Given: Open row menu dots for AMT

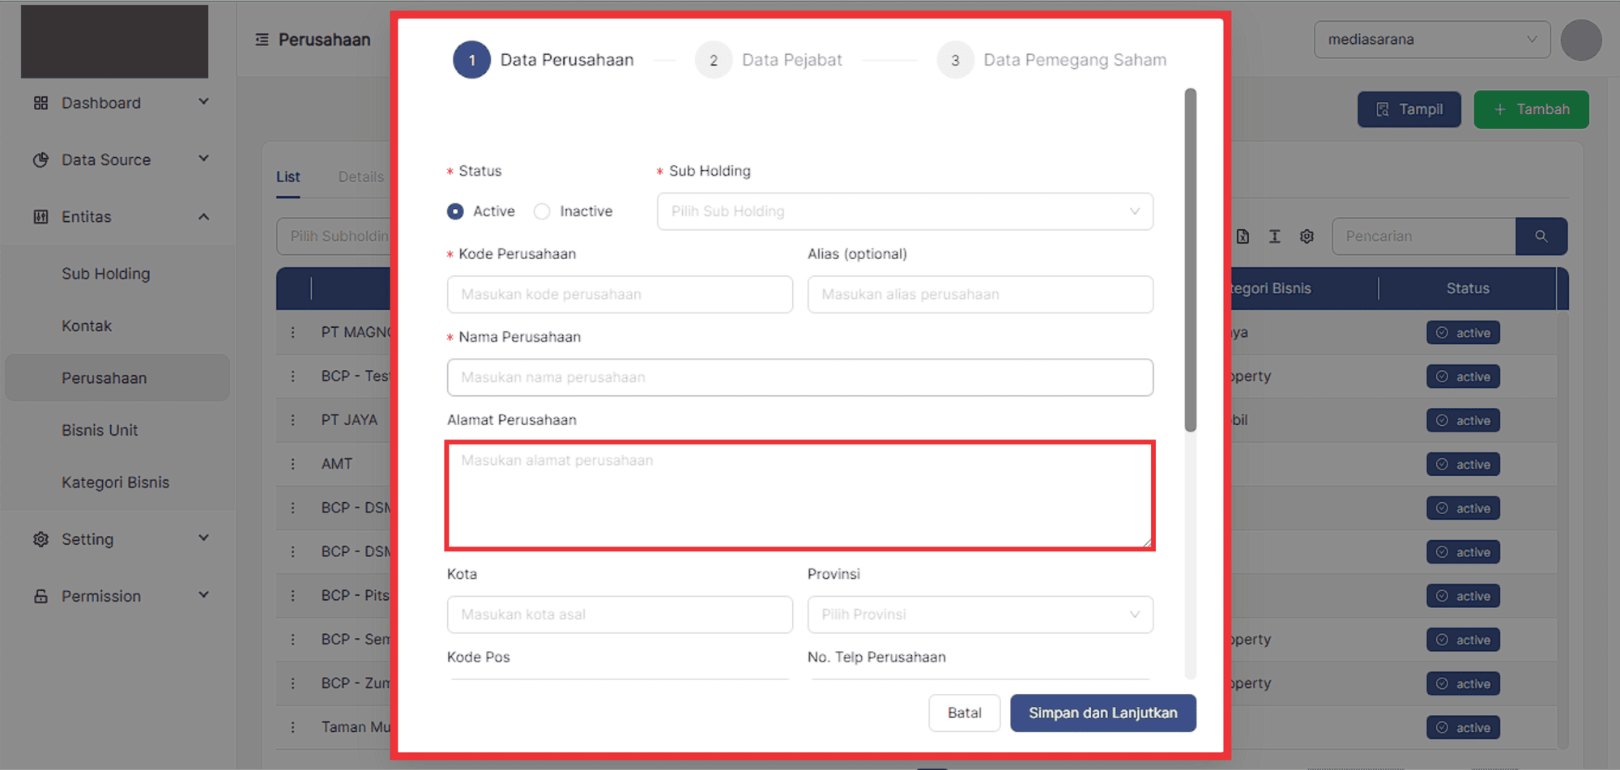Looking at the screenshot, I should click(293, 464).
